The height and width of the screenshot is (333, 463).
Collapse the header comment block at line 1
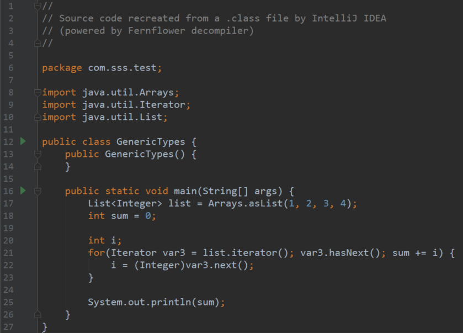(38, 6)
